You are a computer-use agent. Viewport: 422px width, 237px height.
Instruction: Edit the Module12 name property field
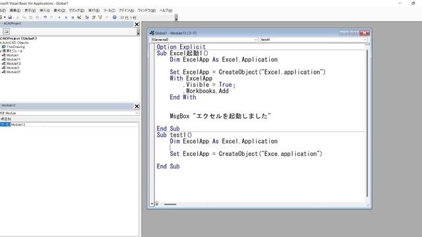75,124
